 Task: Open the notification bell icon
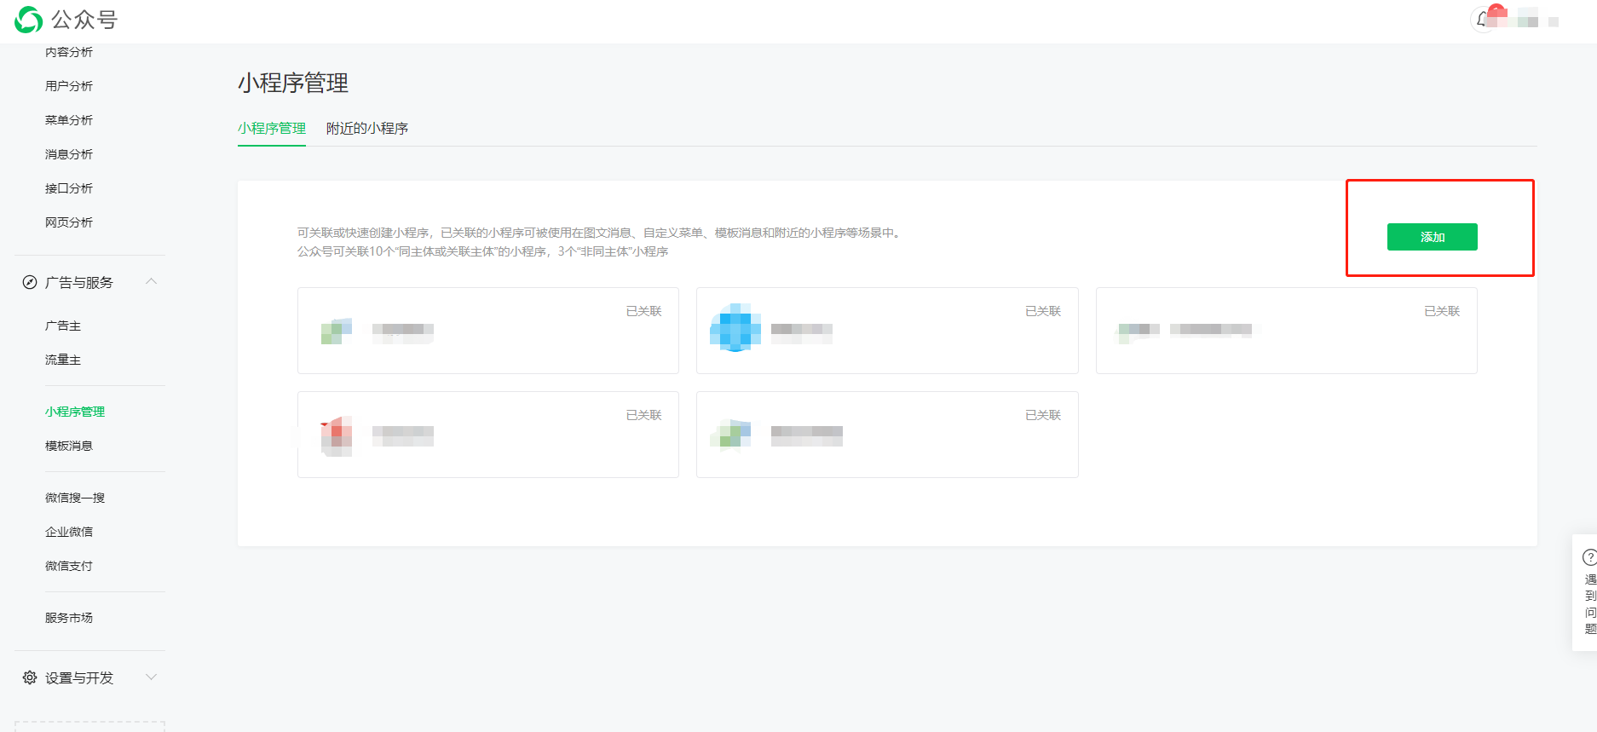tap(1482, 20)
